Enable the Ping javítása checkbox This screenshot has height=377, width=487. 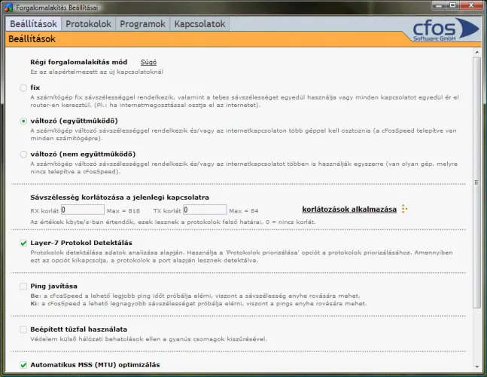click(x=23, y=287)
